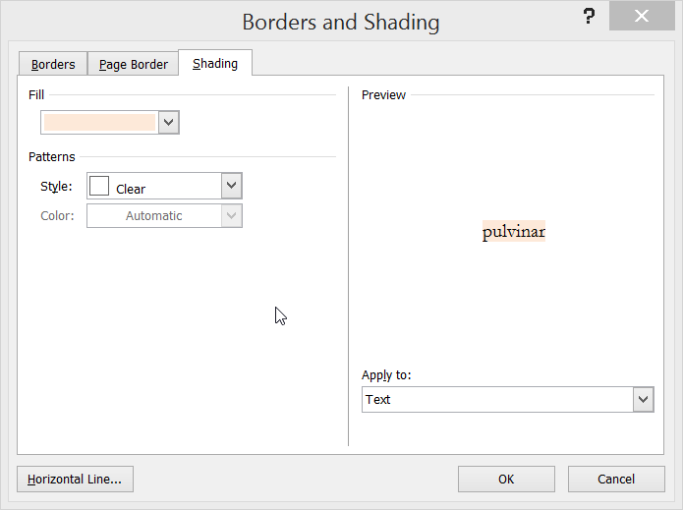Click the 'Apply to:' label

click(386, 375)
